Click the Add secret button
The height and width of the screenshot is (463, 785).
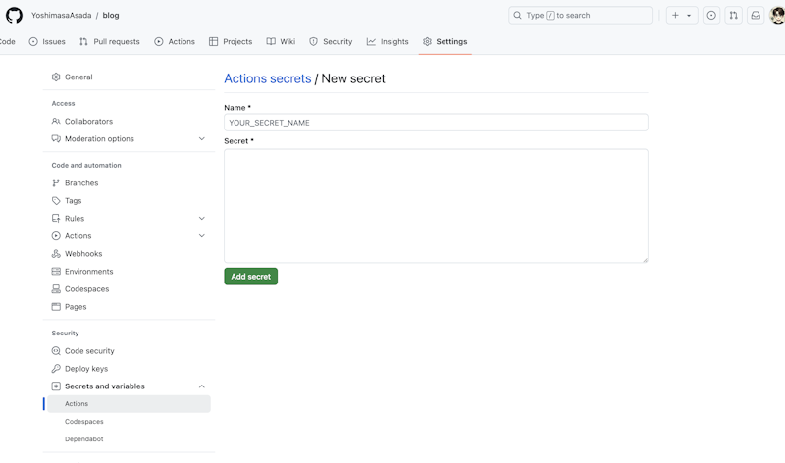(x=250, y=277)
